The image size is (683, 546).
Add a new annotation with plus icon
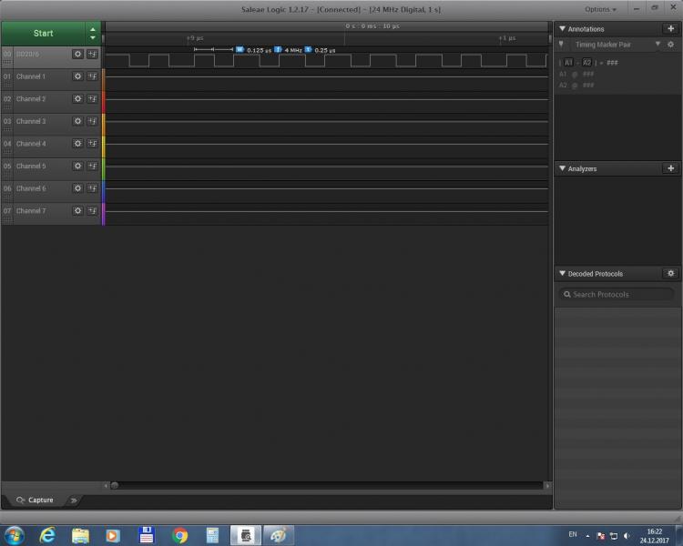[x=671, y=29]
